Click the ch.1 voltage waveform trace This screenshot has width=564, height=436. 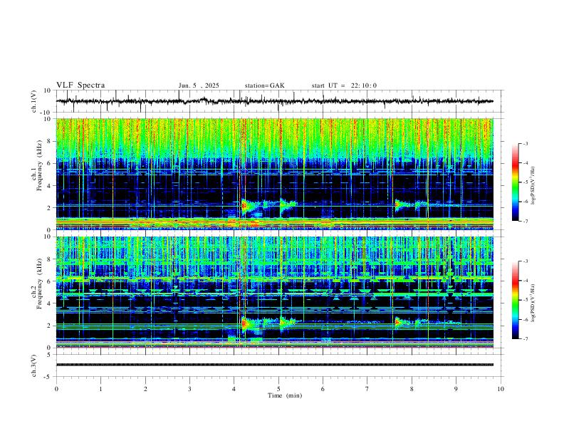coord(275,101)
